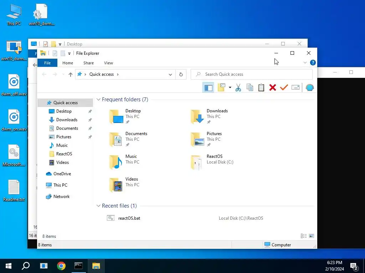Click the Search Quick access field
Image resolution: width=365 pixels, height=273 pixels.
[x=252, y=74]
